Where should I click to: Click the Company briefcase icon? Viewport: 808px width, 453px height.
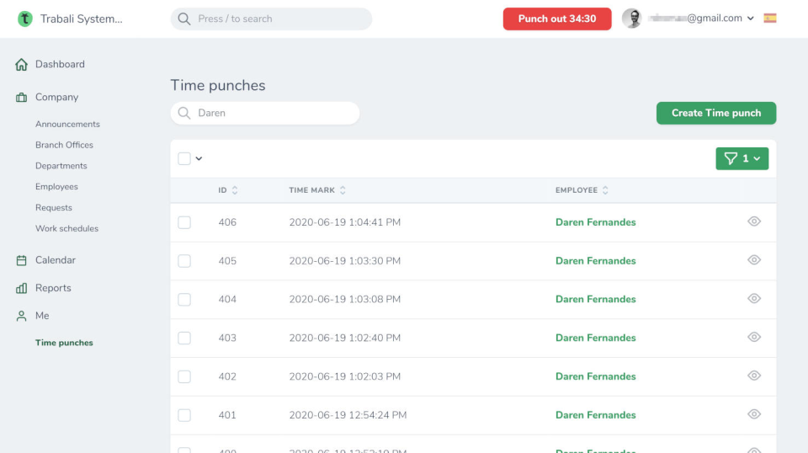(22, 98)
